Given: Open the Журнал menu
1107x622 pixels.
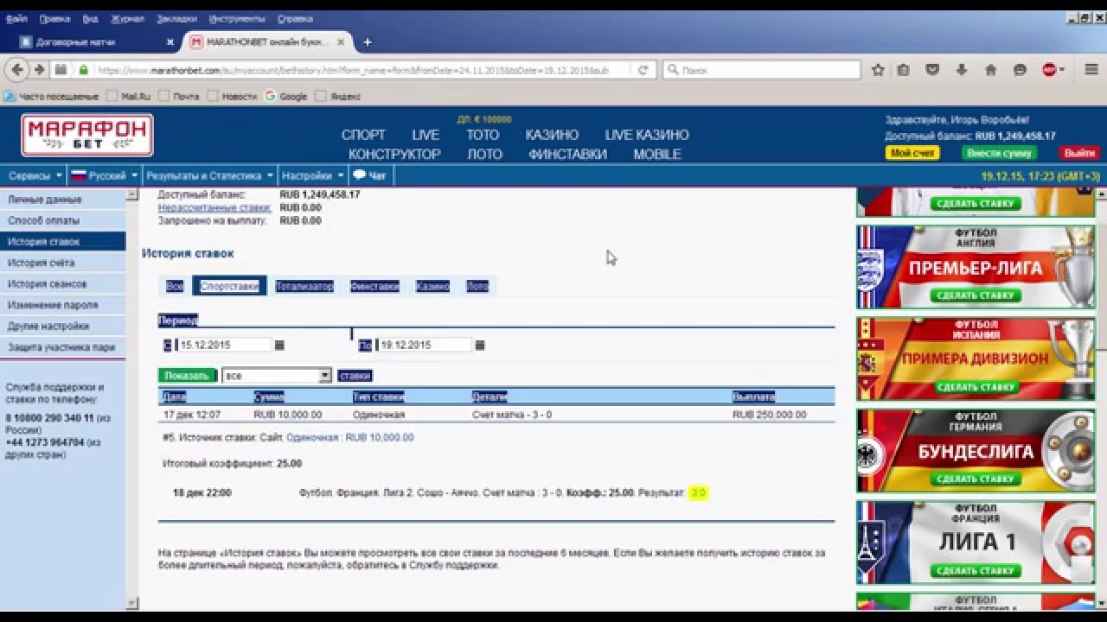Looking at the screenshot, I should 127,18.
